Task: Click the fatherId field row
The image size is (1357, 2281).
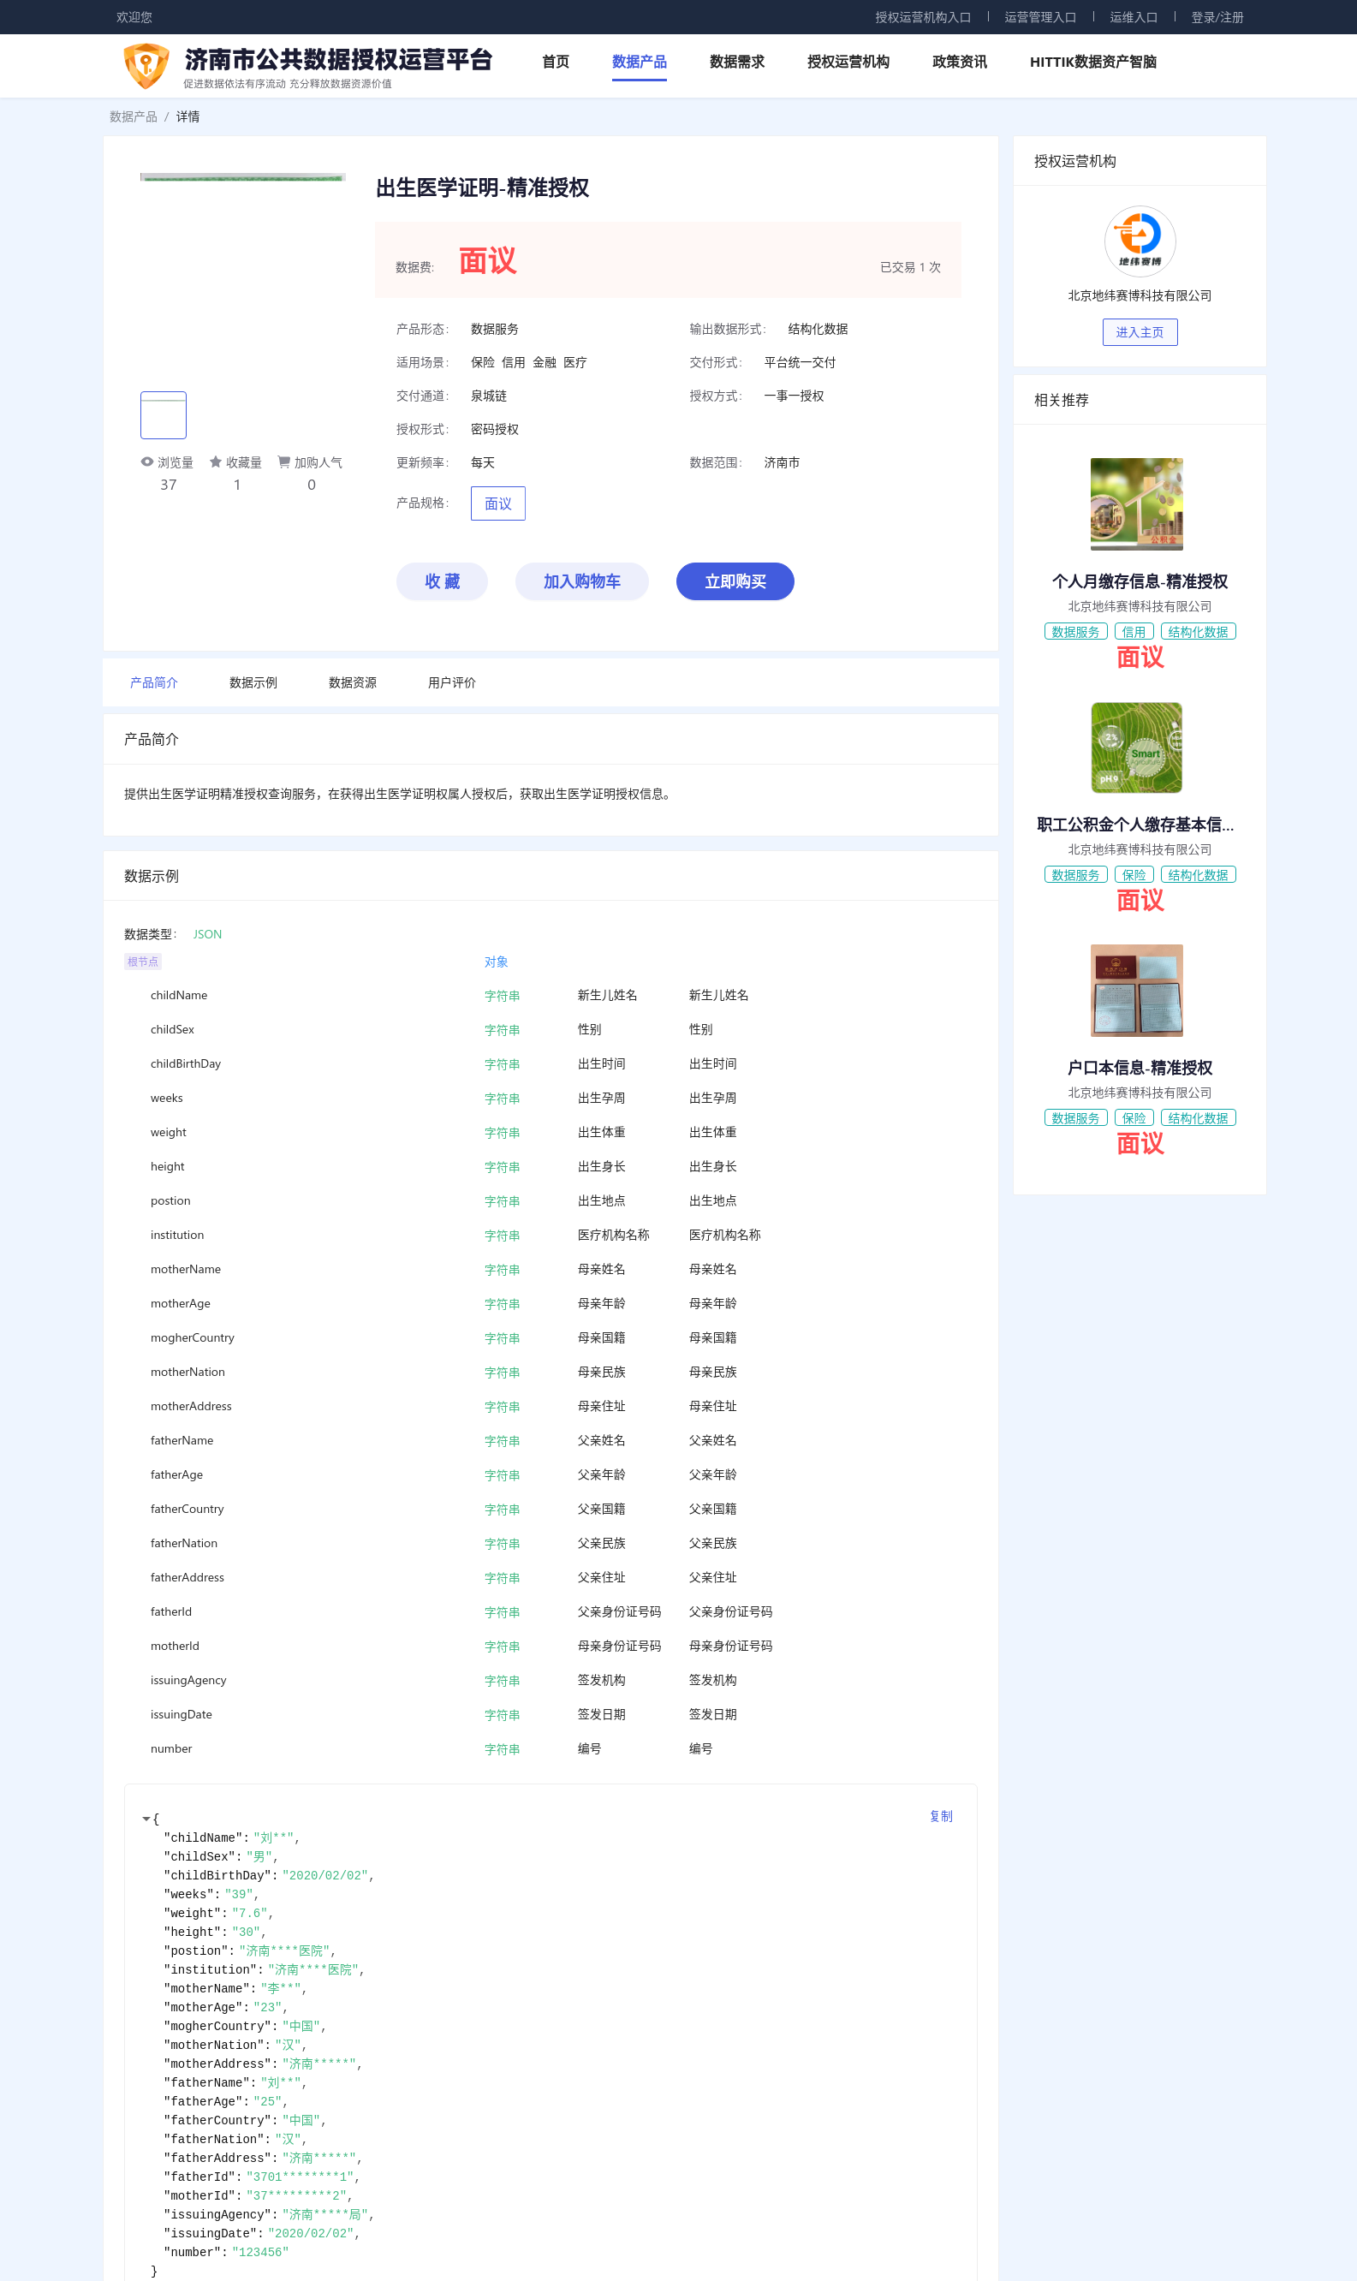Action: 551,1611
